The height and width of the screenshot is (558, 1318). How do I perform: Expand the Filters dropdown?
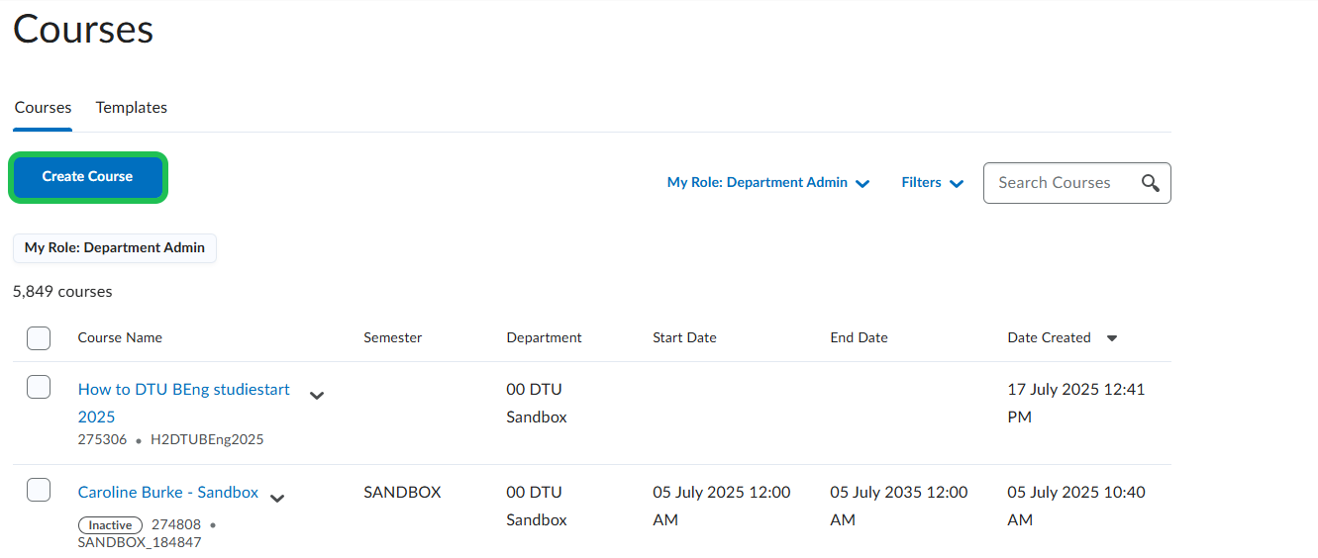[x=932, y=183]
